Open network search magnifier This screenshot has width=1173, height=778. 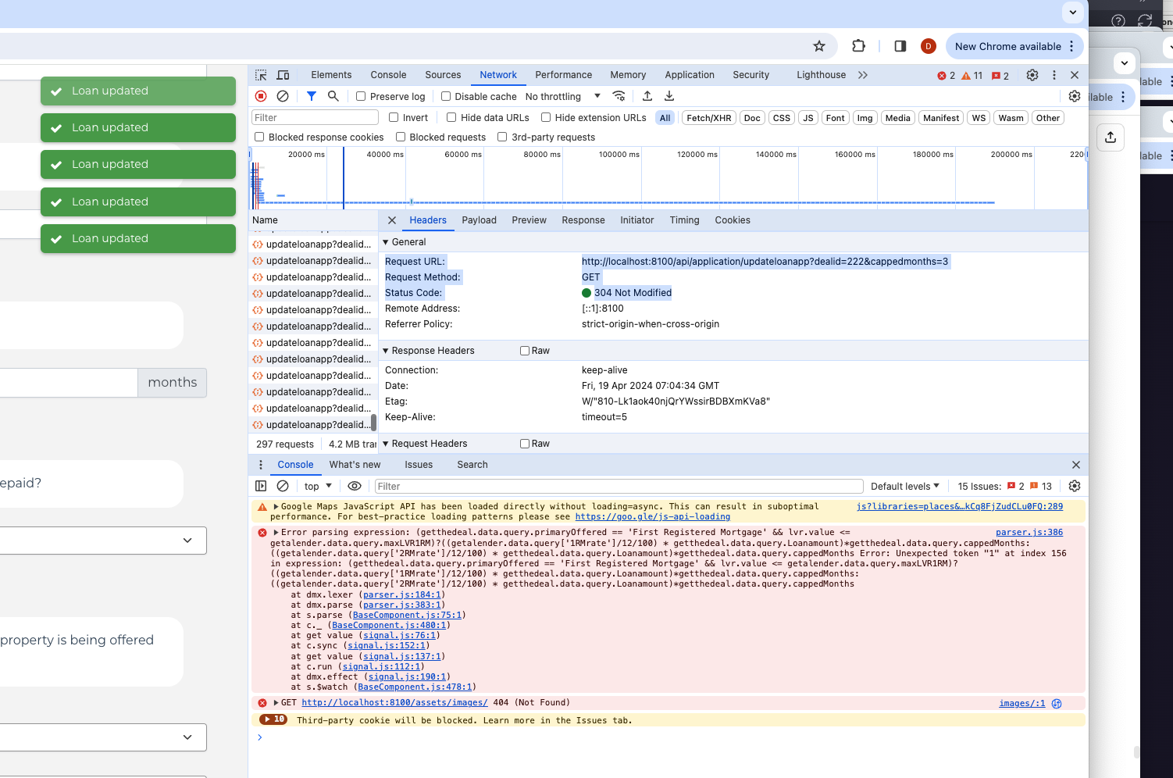333,96
